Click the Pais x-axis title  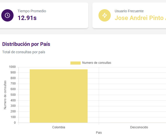(x=99, y=133)
